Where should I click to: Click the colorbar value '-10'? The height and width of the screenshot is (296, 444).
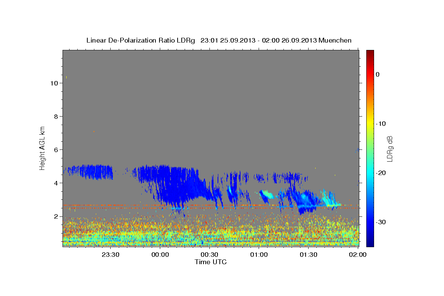pyautogui.click(x=381, y=124)
